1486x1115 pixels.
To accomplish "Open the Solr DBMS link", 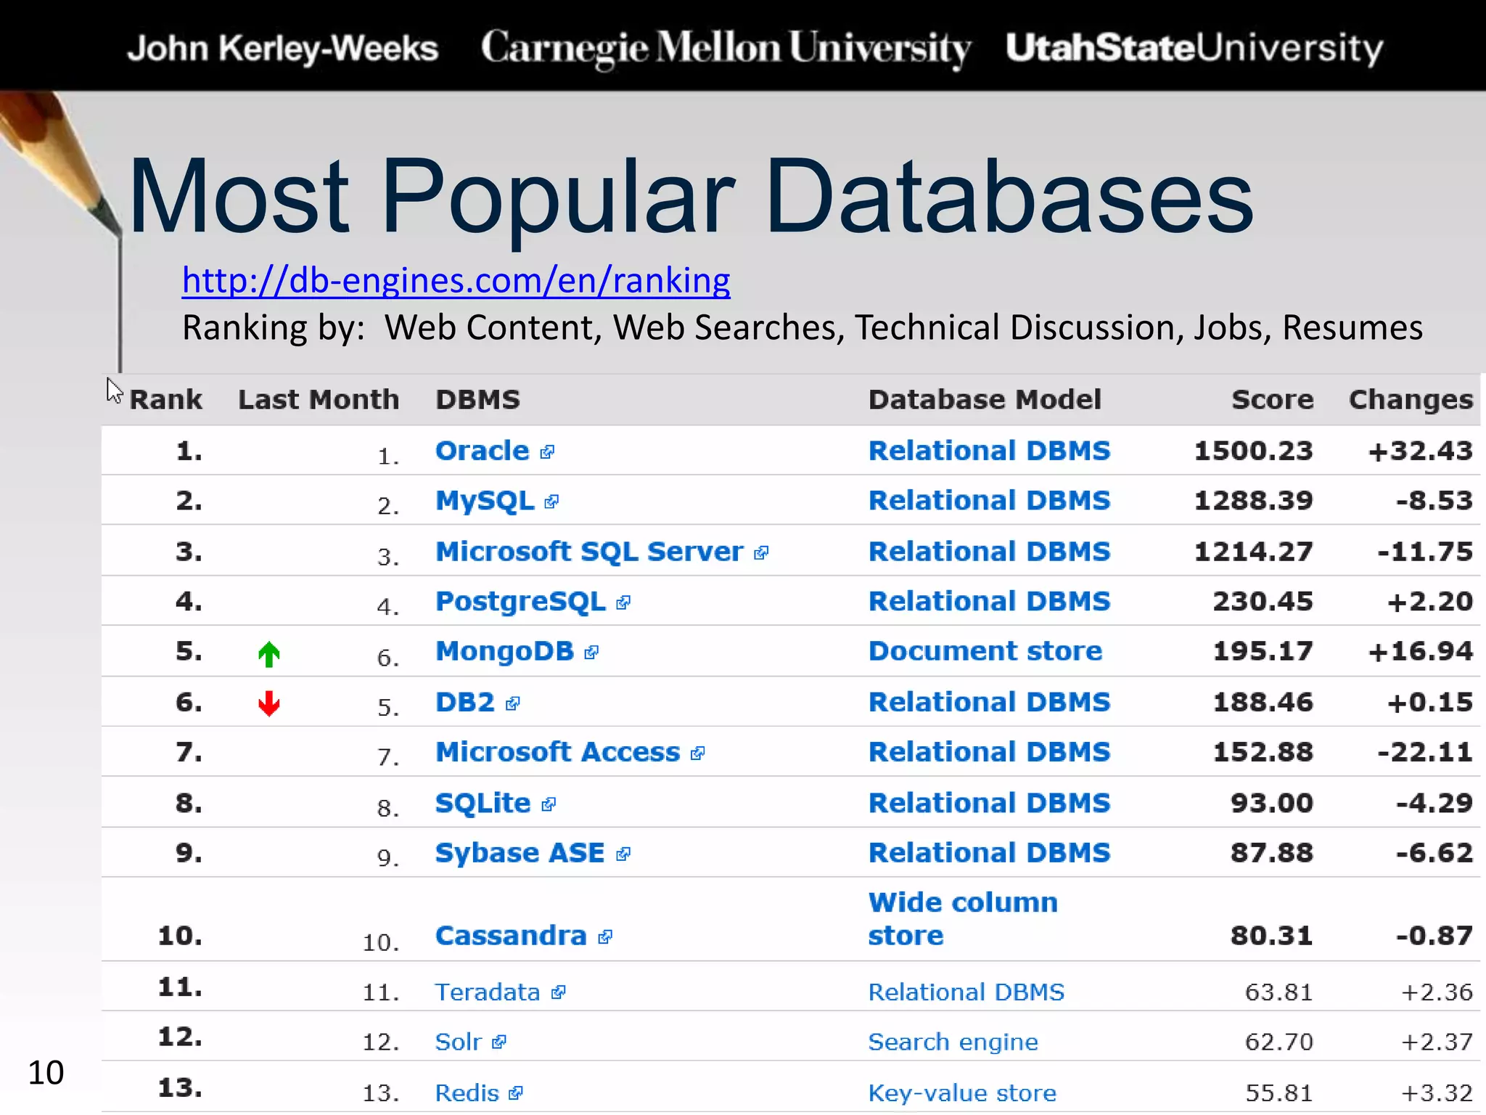I will (458, 1042).
